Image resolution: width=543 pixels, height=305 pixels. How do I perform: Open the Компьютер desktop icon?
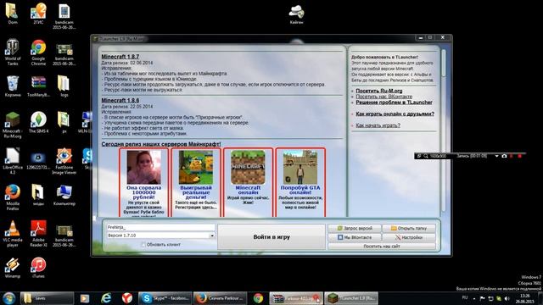(64, 195)
